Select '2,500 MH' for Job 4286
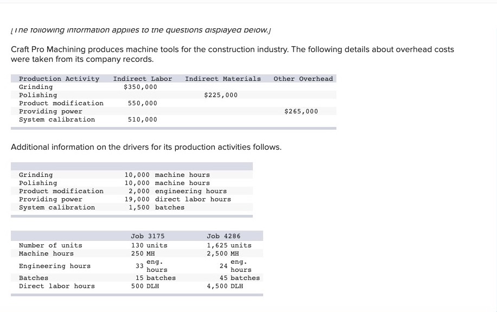The height and width of the screenshot is (312, 497). 223,253
